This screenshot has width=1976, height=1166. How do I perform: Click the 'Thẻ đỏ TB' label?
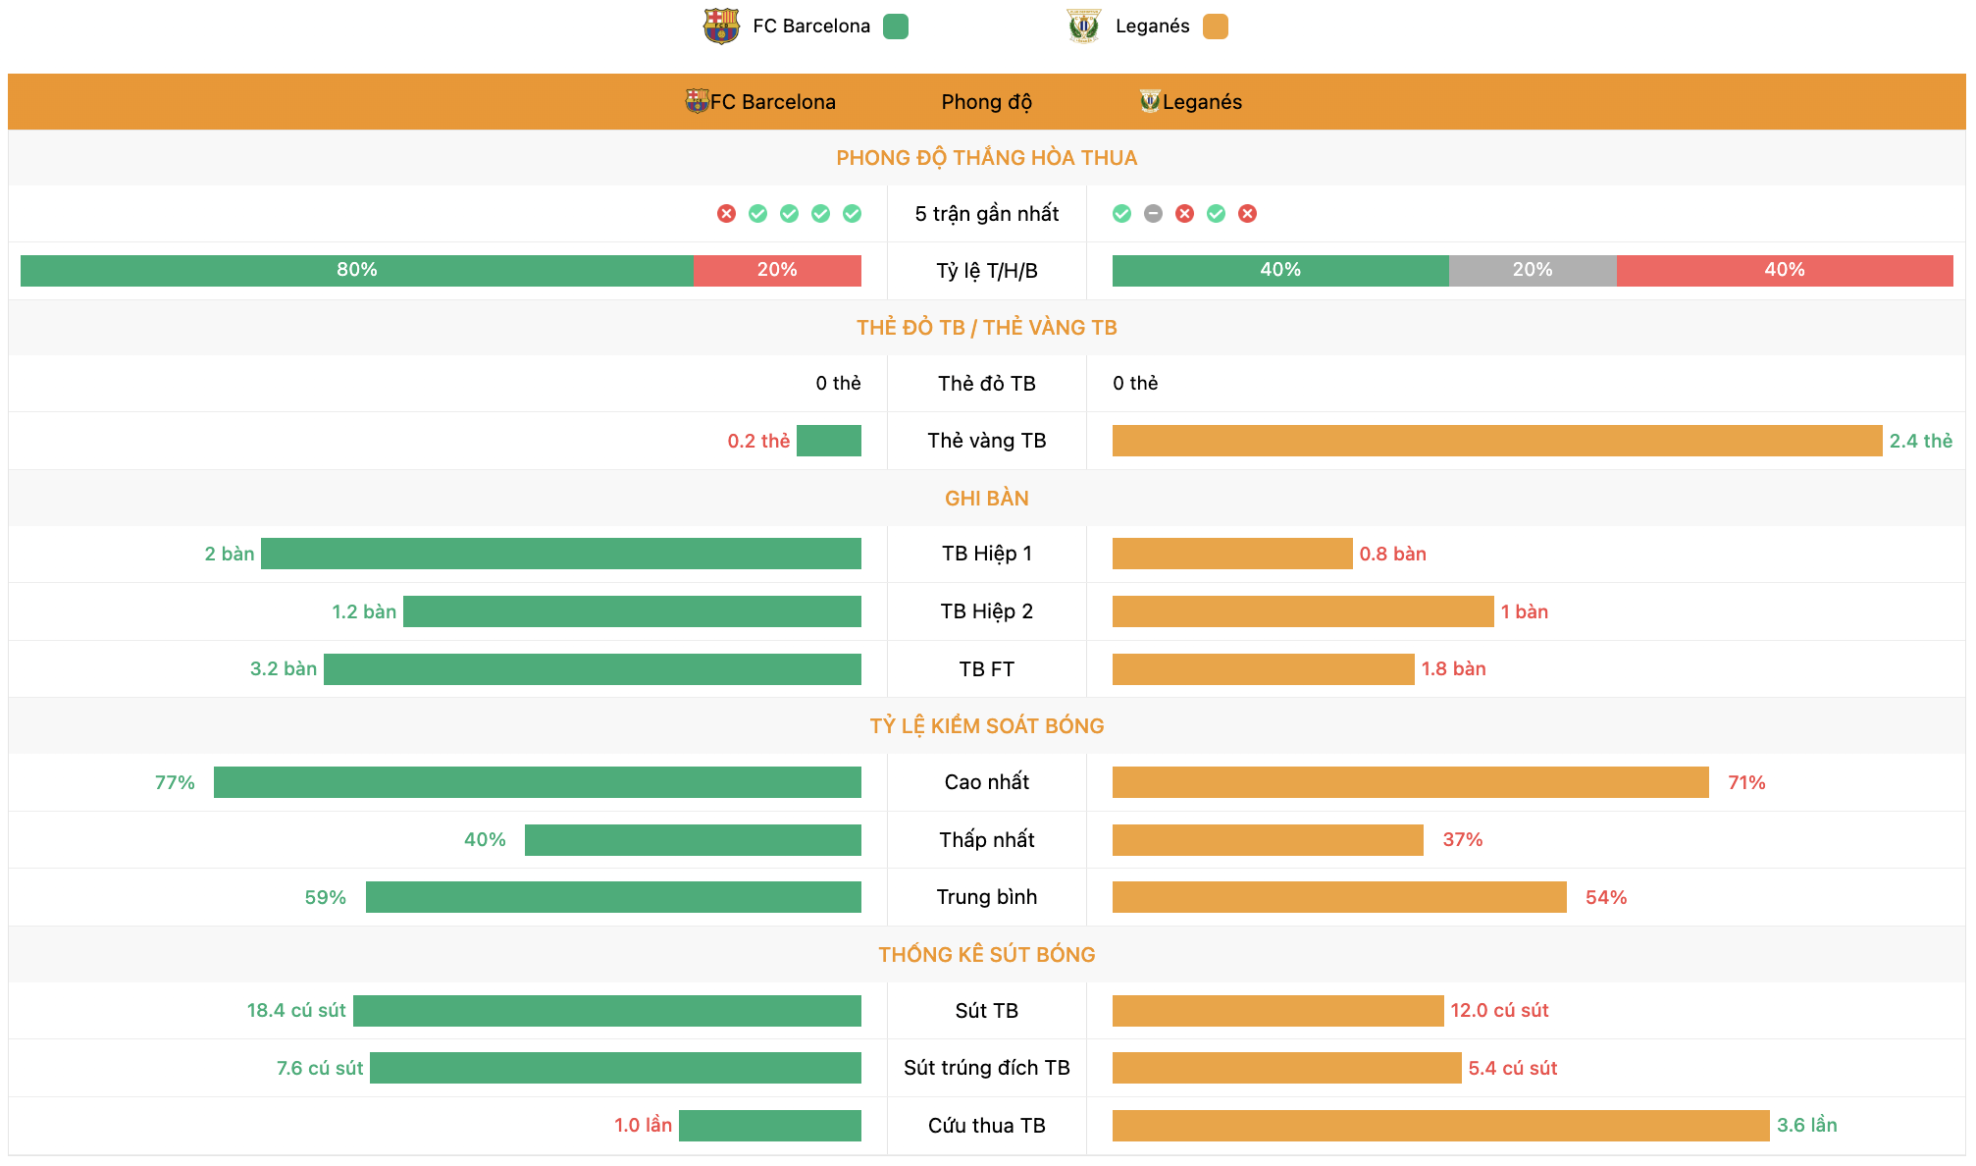pos(987,384)
